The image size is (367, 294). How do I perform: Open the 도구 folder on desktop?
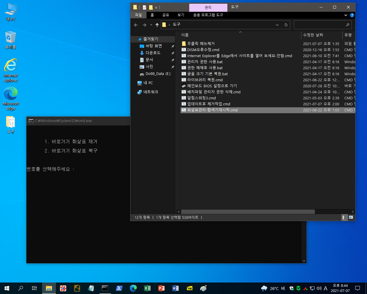(11, 125)
